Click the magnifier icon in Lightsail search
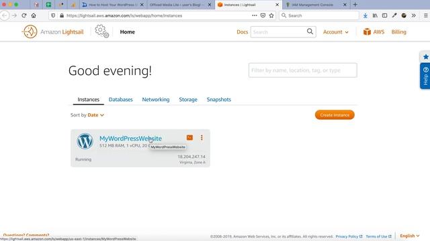 point(310,31)
